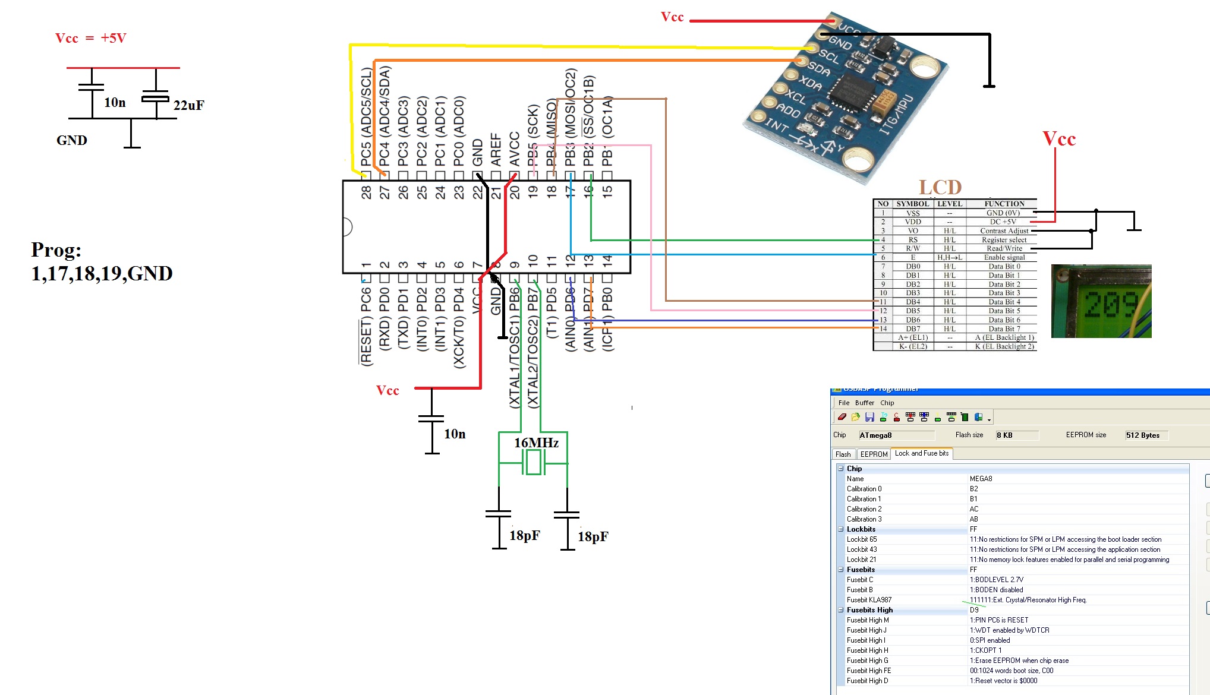Switch to the EEPROM tab
1210x695 pixels.
click(x=874, y=454)
